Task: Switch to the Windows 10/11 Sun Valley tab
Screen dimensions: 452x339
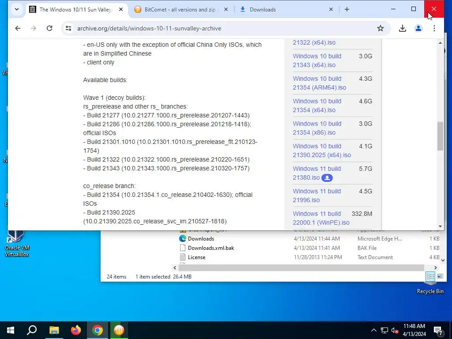Action: pos(75,10)
